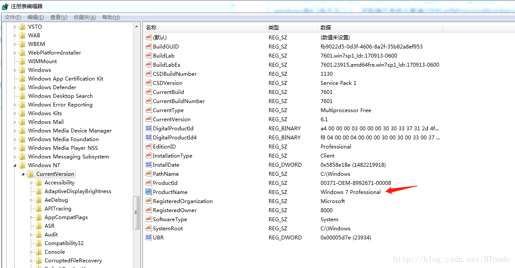Click the CurrentBuildNumber value icon

click(x=149, y=101)
